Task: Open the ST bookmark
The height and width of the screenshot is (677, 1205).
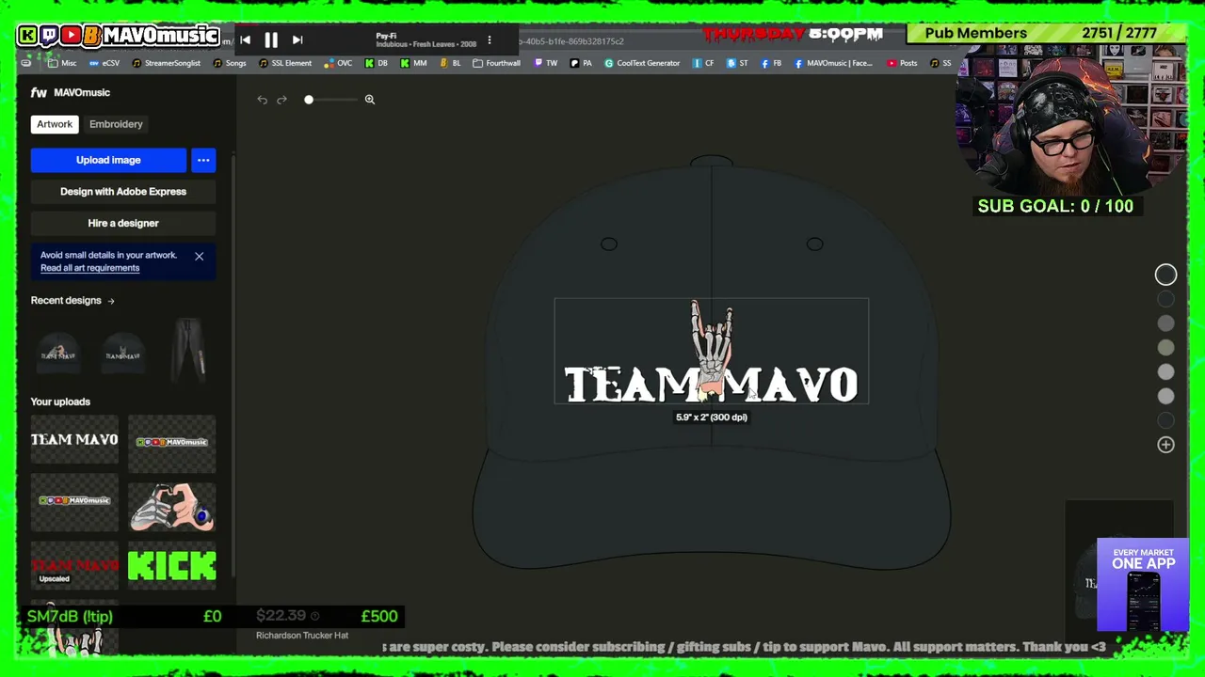Action: [x=737, y=64]
